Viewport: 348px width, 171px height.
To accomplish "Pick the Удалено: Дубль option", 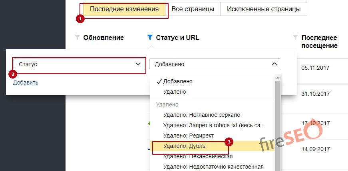I will [213, 146].
